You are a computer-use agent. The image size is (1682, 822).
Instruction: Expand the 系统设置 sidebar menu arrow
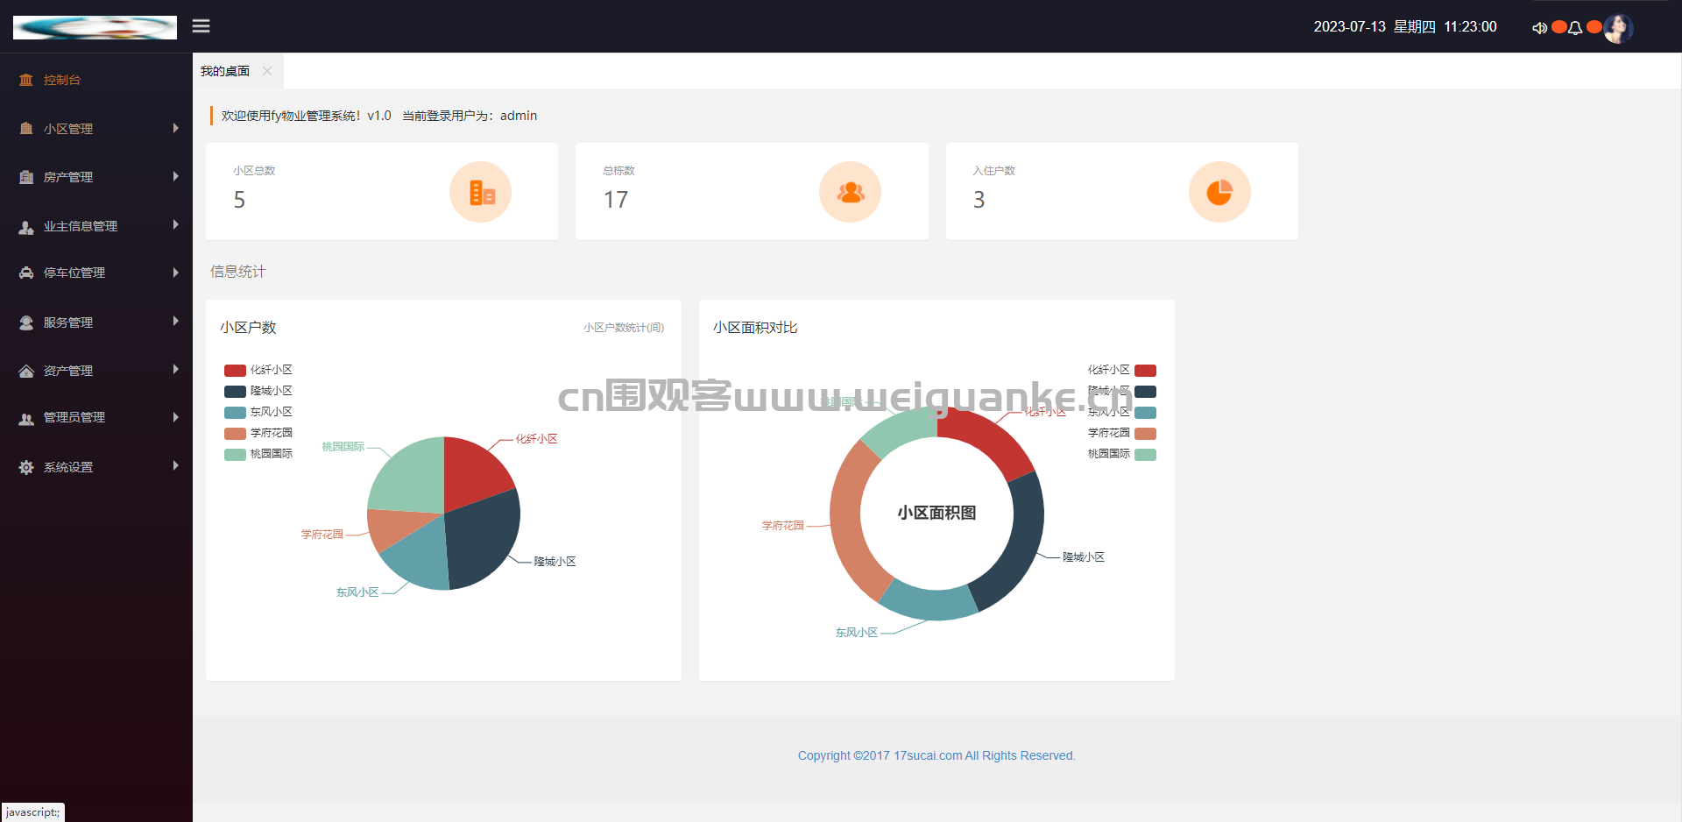pos(176,465)
